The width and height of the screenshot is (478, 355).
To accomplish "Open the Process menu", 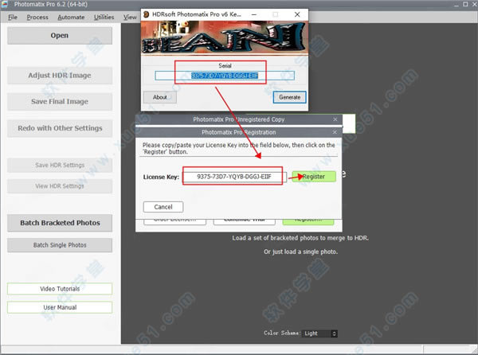I will click(37, 17).
